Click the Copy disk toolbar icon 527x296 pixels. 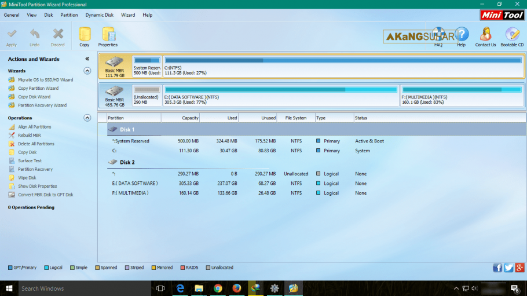[85, 36]
